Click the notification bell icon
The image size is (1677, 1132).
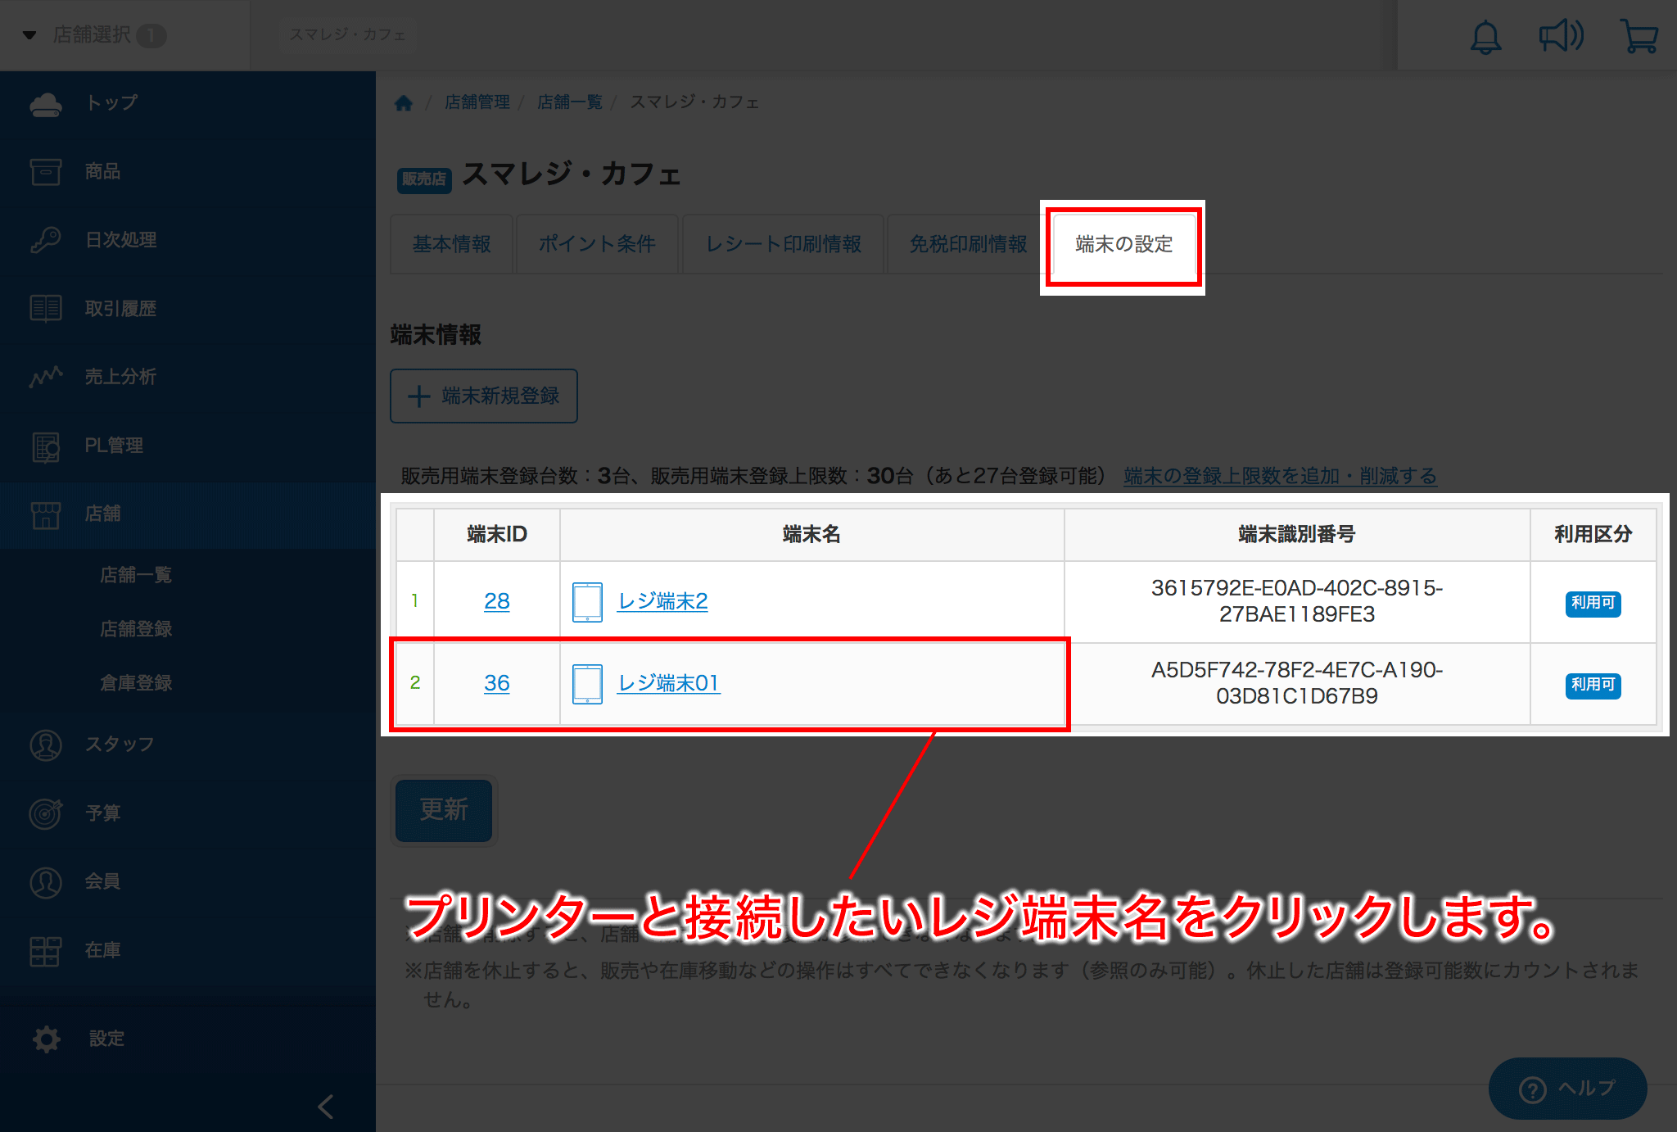coord(1485,37)
